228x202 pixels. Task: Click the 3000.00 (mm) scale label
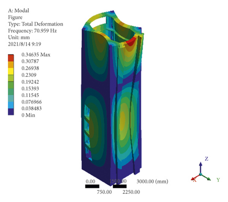pos(152,181)
